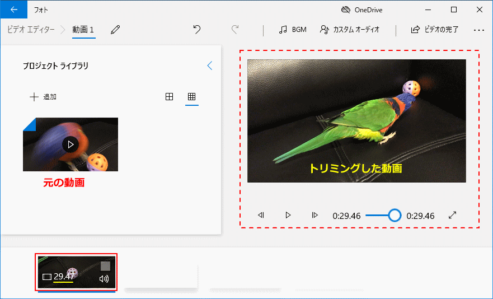
Task: Open カスタム オーディオ custom audio
Action: [350, 30]
